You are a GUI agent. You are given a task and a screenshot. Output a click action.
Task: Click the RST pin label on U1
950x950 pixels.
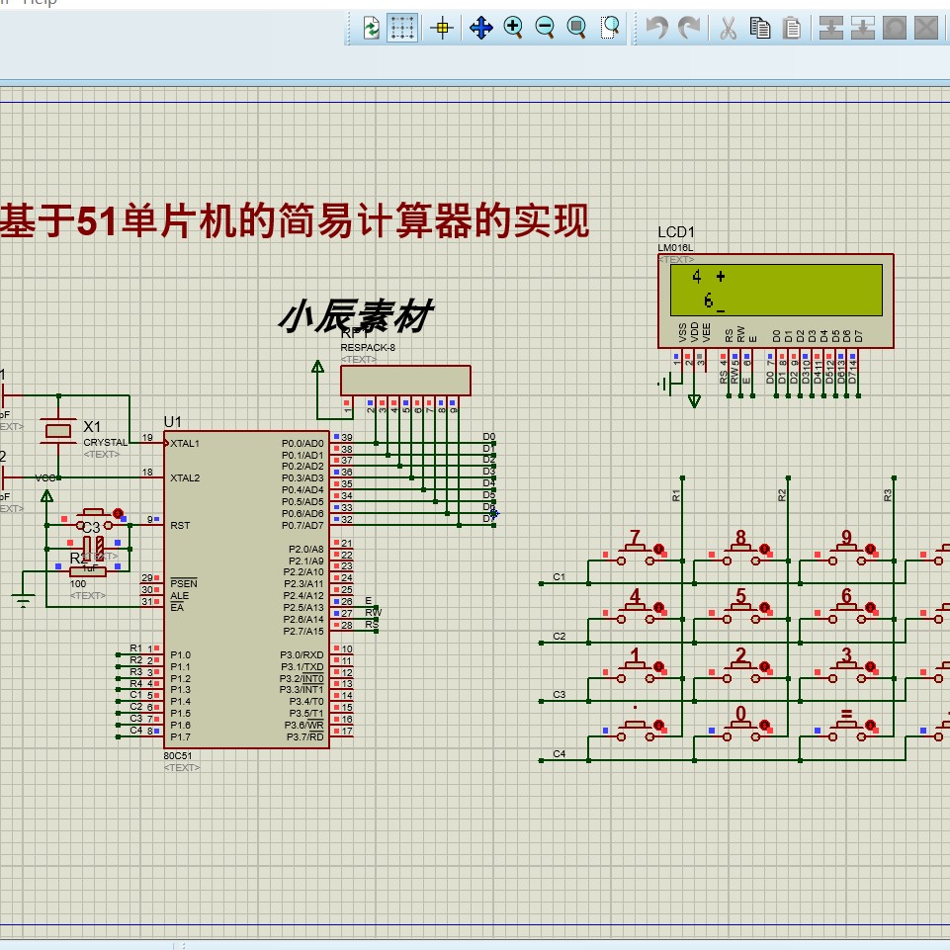[x=180, y=525]
